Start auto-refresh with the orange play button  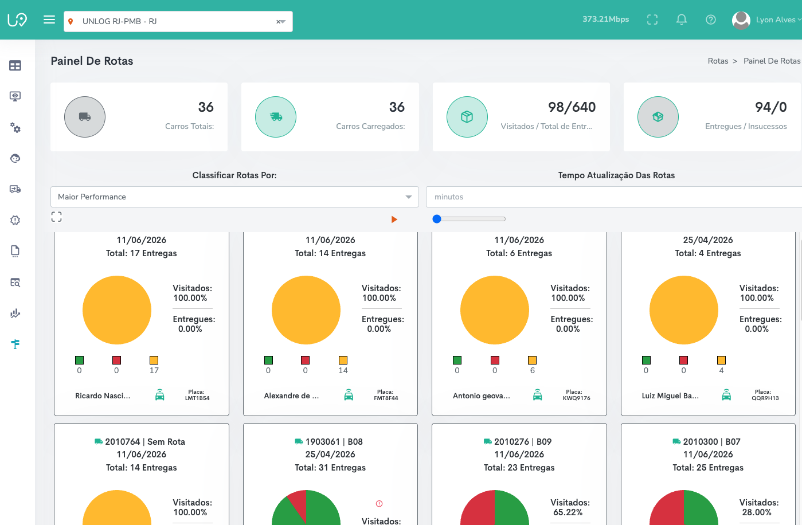coord(394,220)
